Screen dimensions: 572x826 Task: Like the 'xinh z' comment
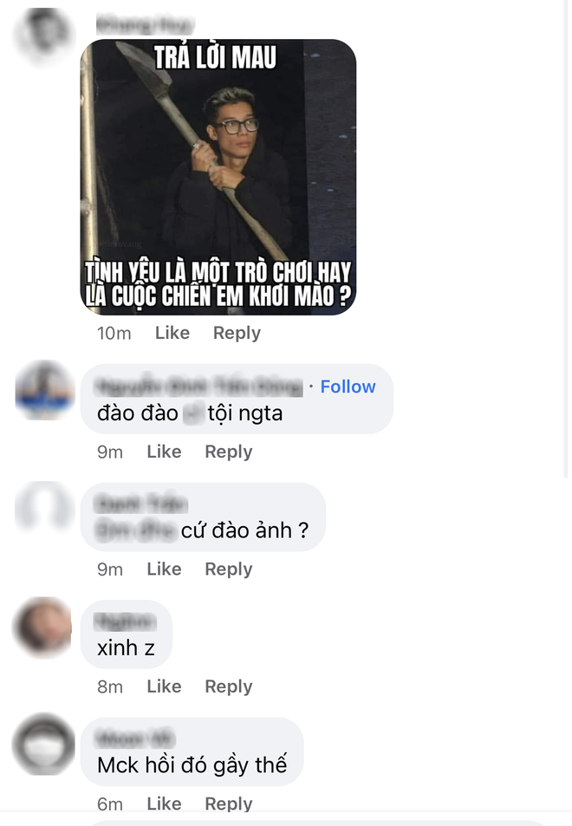point(164,687)
